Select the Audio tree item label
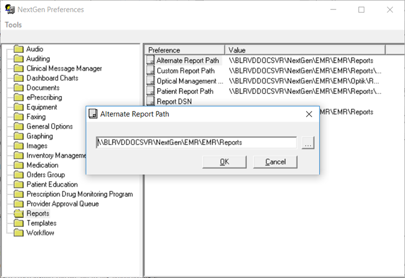 click(x=35, y=49)
